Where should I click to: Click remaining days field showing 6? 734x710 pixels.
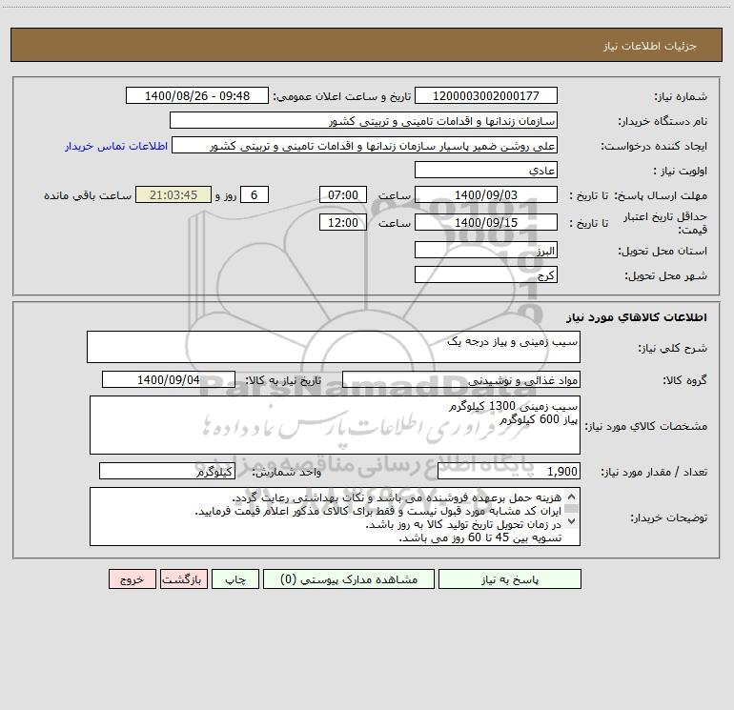click(x=255, y=194)
